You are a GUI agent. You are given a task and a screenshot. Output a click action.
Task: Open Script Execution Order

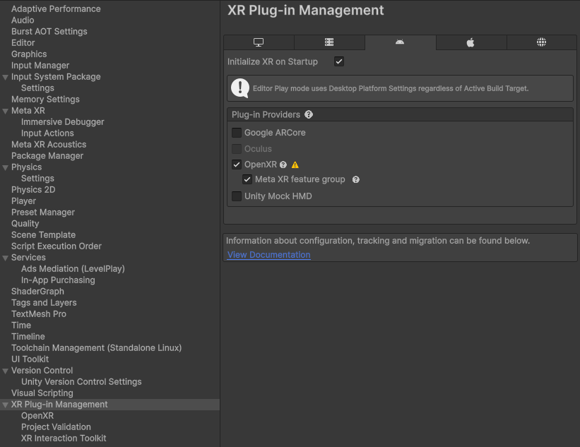pos(57,246)
